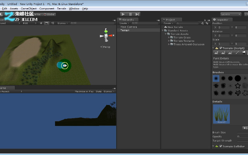
Task: Collapse the Terrain (Script) component foldout
Action: tap(213, 48)
